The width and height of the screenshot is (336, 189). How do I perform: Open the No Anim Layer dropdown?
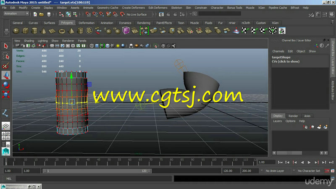tap(275, 171)
